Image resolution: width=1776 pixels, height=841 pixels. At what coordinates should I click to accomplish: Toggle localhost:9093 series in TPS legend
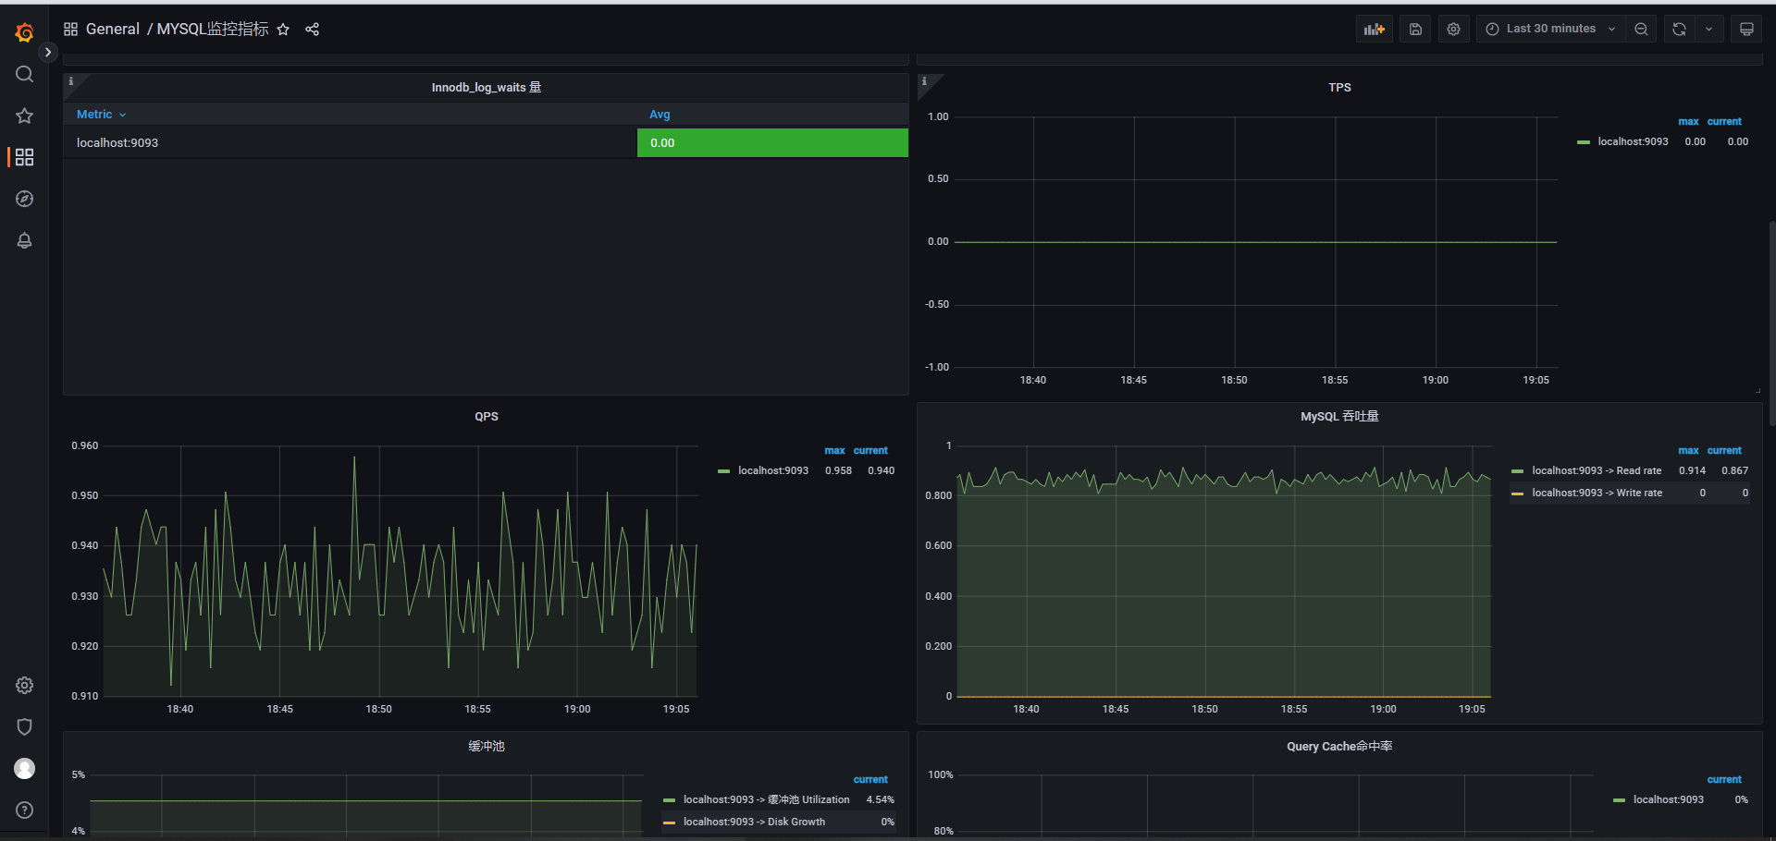tap(1633, 142)
